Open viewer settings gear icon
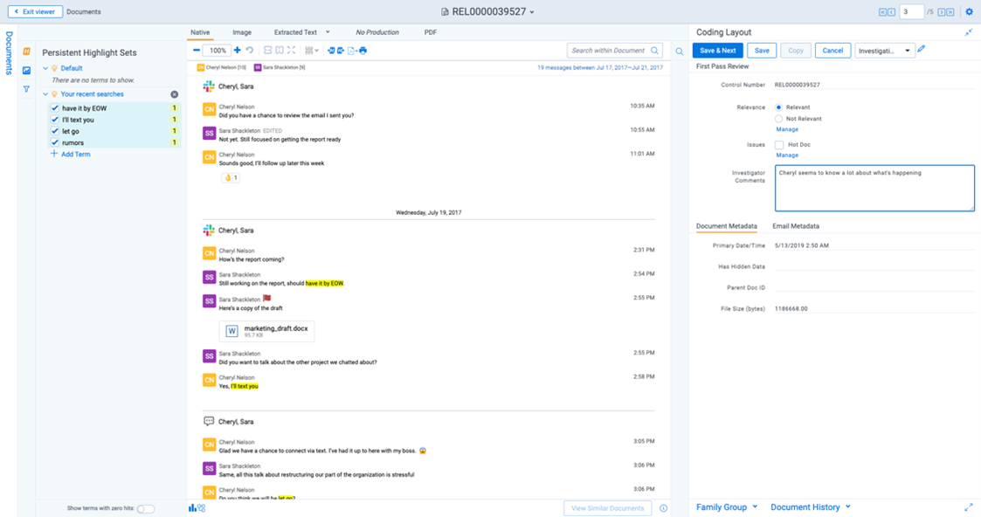Viewport: 981px width, 517px height. (969, 12)
